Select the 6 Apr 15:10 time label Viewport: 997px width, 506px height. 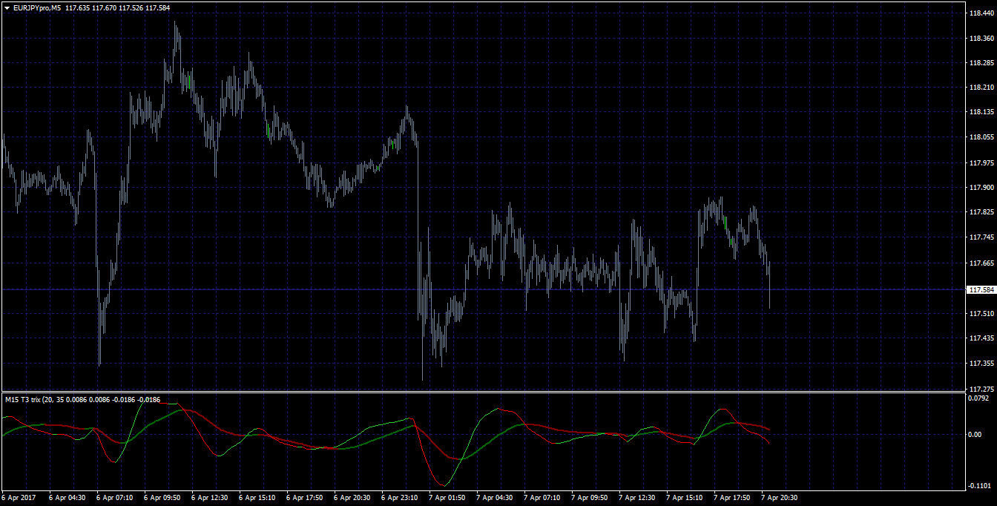[257, 498]
